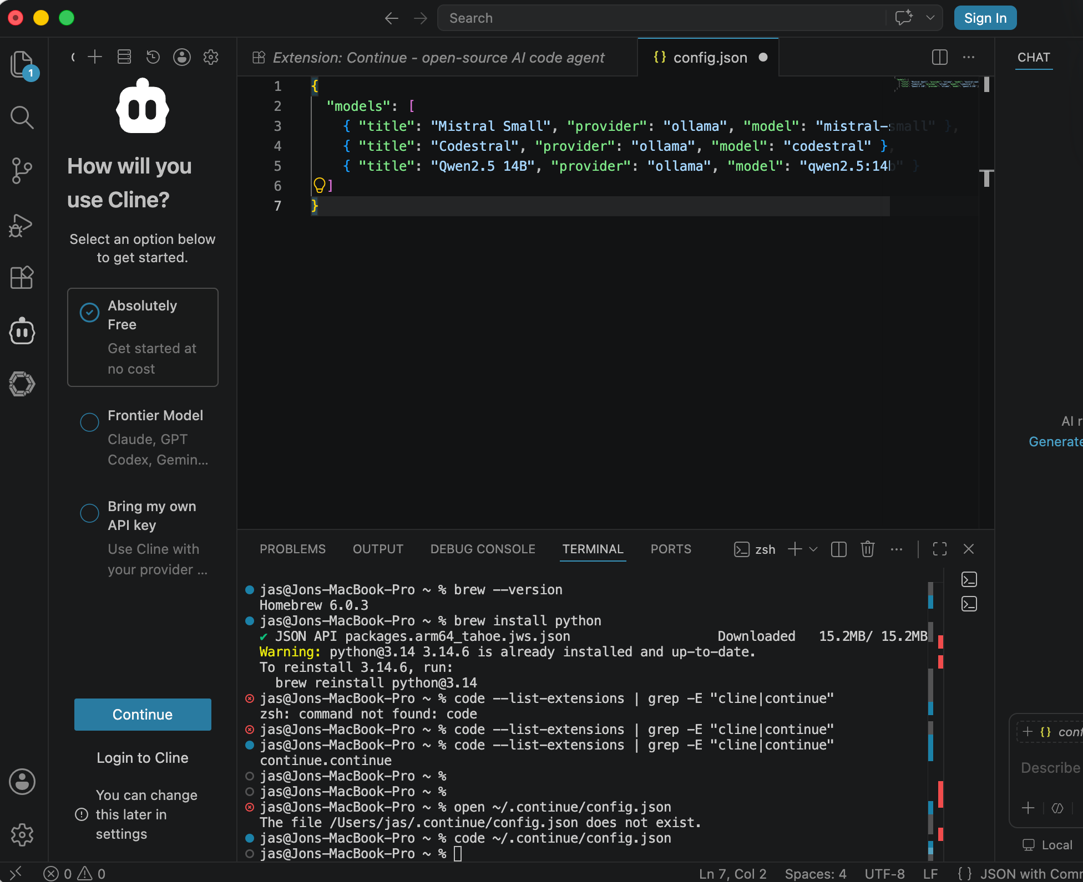Viewport: 1083px width, 882px height.
Task: Open the DEBUG CONSOLE tab
Action: point(483,549)
